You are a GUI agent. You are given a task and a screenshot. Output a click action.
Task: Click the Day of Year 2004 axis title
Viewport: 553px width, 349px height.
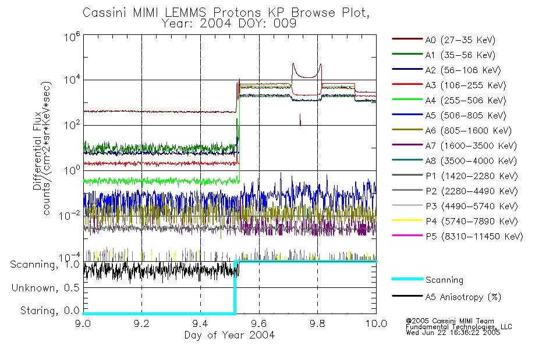tap(229, 335)
